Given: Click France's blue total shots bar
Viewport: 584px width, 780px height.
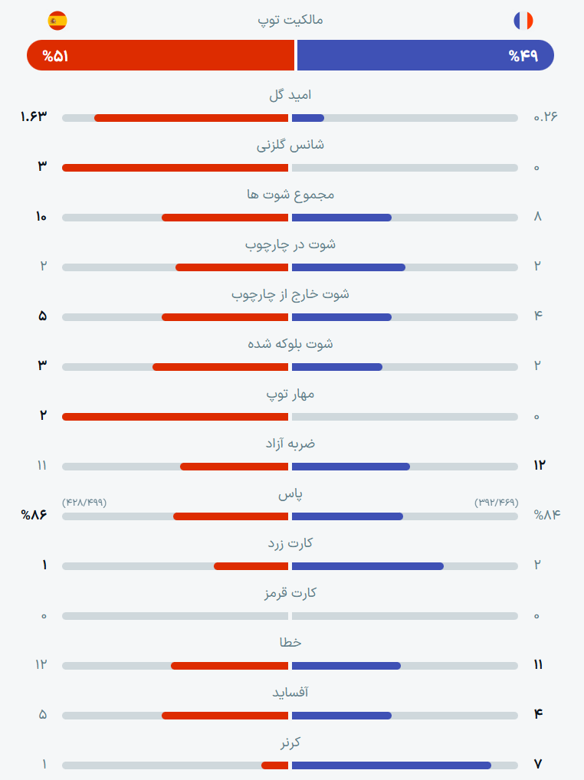Looking at the screenshot, I should 342,218.
